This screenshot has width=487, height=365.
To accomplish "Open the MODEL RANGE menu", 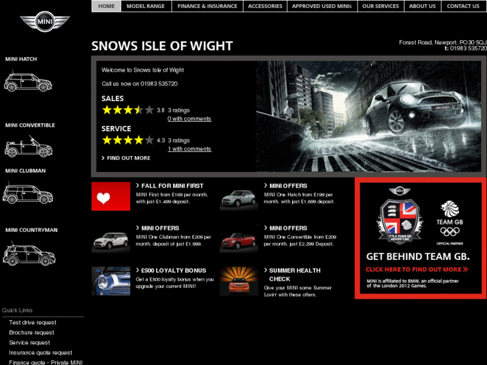I will coord(145,6).
